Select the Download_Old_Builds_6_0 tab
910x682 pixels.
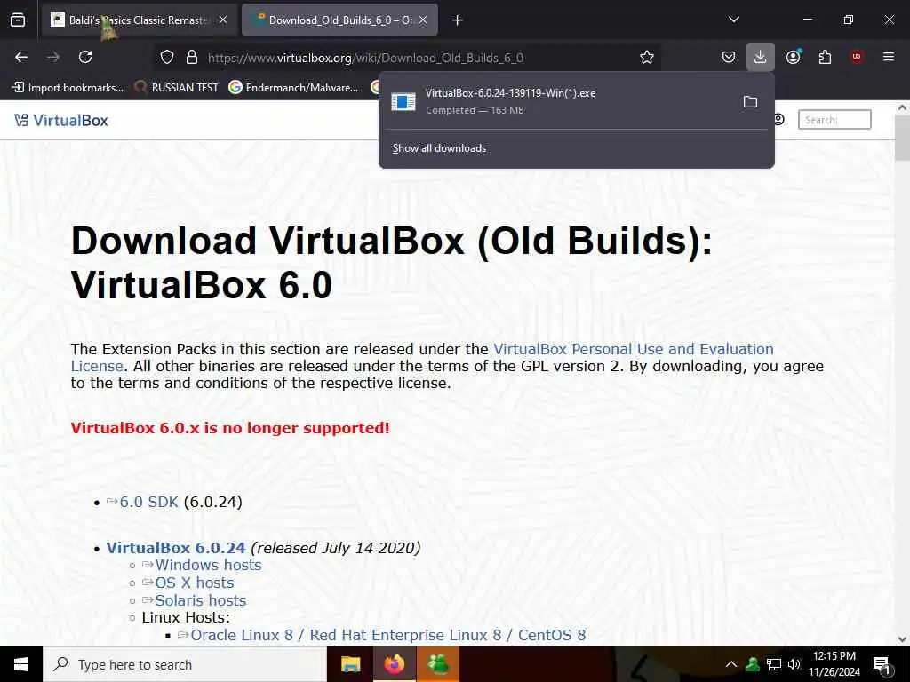[339, 20]
